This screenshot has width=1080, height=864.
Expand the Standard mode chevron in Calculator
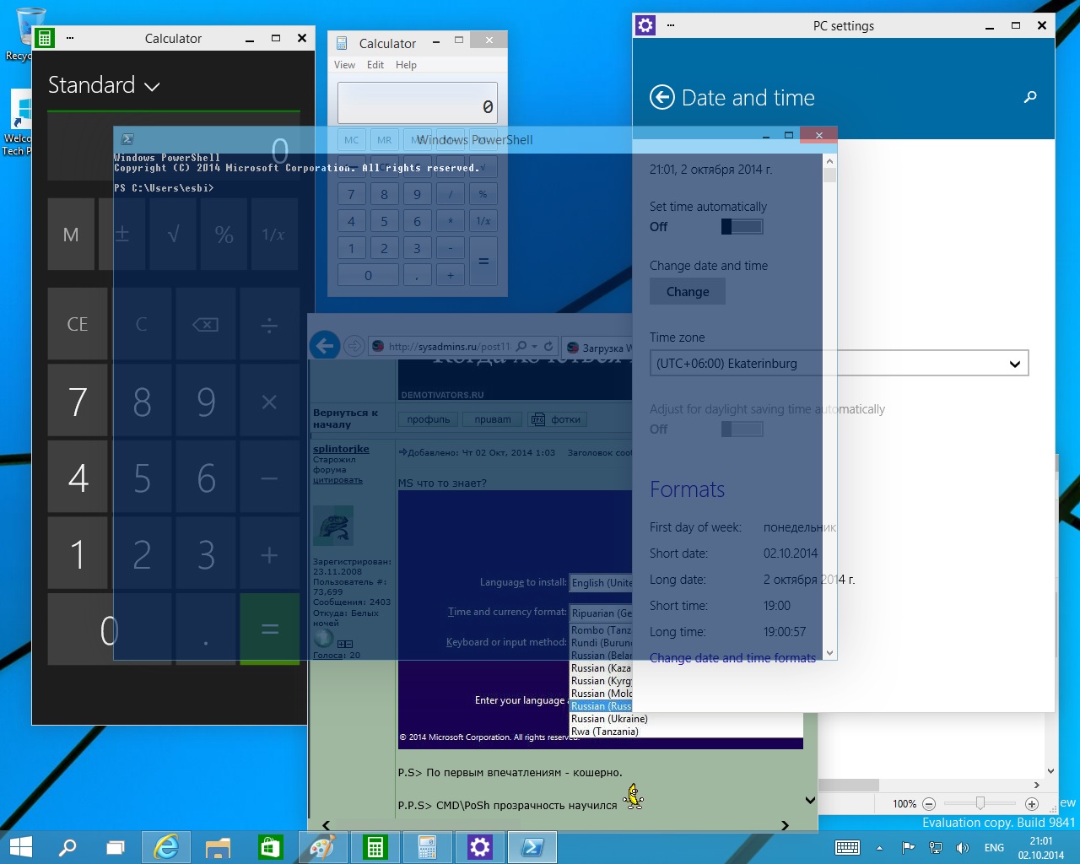click(152, 86)
